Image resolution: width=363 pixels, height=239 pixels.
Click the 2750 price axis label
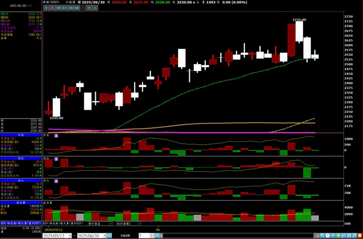tap(348, 17)
